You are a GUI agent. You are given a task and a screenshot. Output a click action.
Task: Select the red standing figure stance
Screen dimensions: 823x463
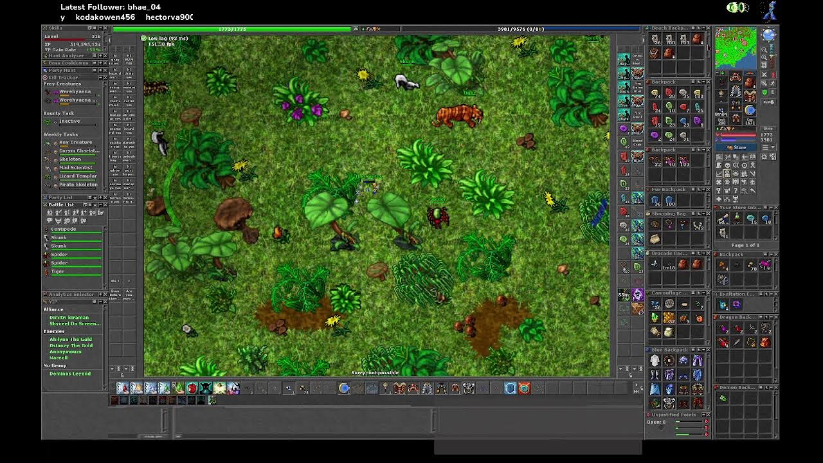point(773,75)
